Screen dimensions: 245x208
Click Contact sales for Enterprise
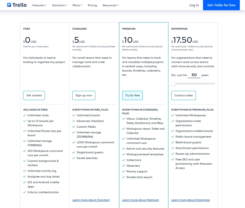183,95
